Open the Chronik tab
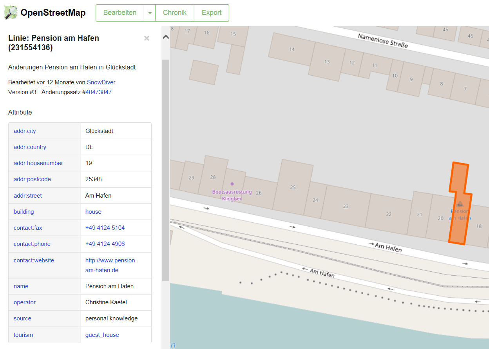Screen dimensions: 489x349 (x=175, y=13)
